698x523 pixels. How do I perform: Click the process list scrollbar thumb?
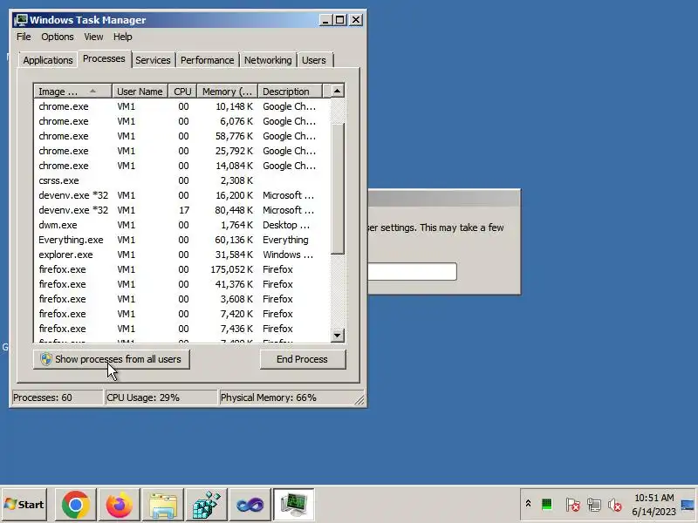coord(338,188)
